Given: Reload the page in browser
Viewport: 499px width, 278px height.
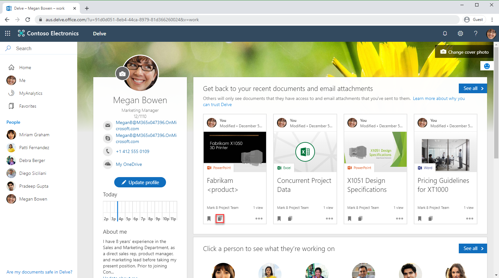Looking at the screenshot, I should (x=28, y=20).
